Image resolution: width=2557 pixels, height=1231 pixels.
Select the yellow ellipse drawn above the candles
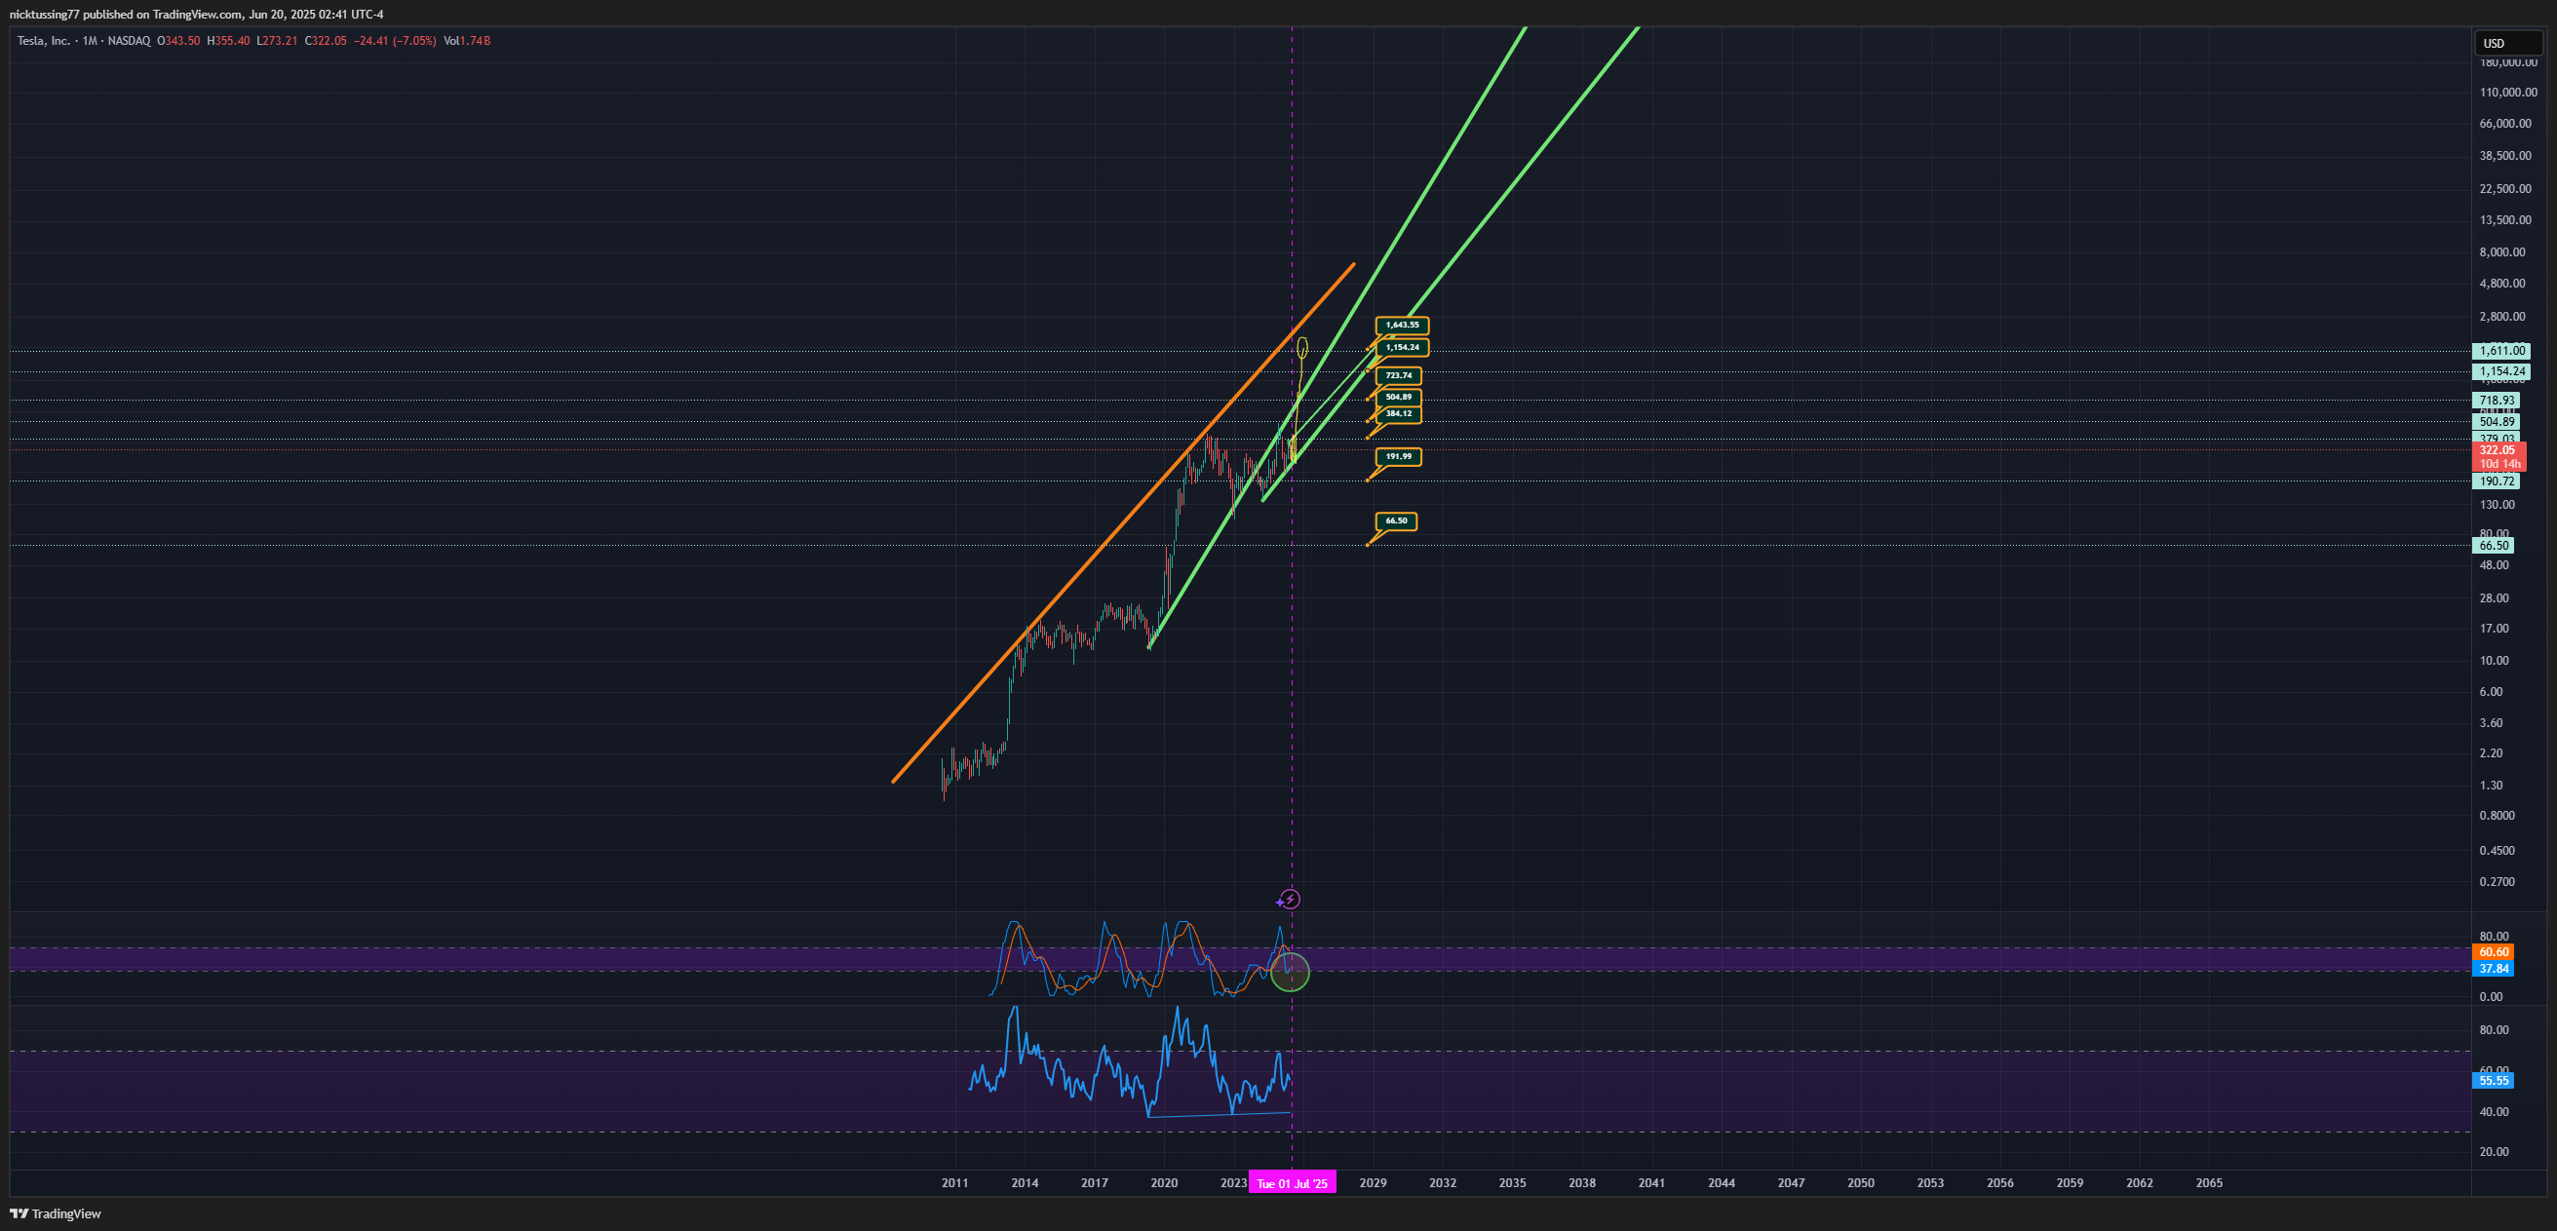pyautogui.click(x=1302, y=347)
